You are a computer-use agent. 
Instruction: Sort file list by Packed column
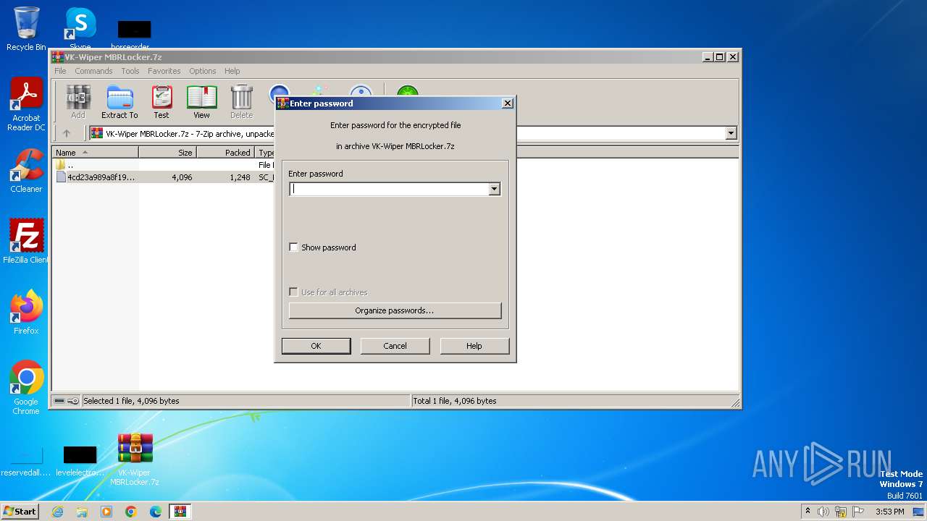[225, 153]
